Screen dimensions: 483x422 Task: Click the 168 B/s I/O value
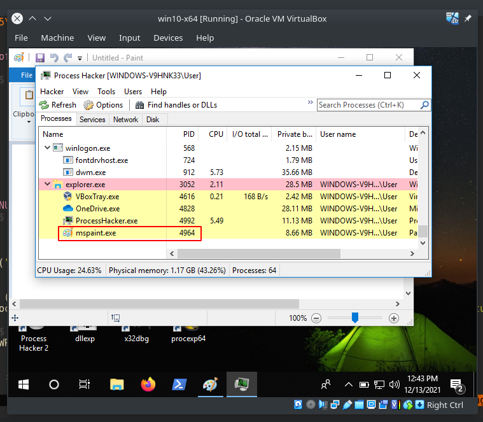256,197
